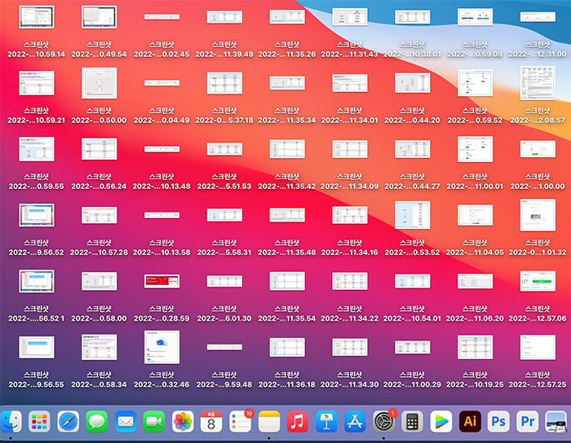Launch Safari from the Dock

tap(68, 422)
